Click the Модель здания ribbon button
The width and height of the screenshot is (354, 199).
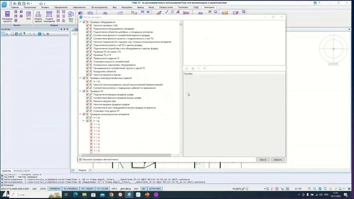click(38, 17)
